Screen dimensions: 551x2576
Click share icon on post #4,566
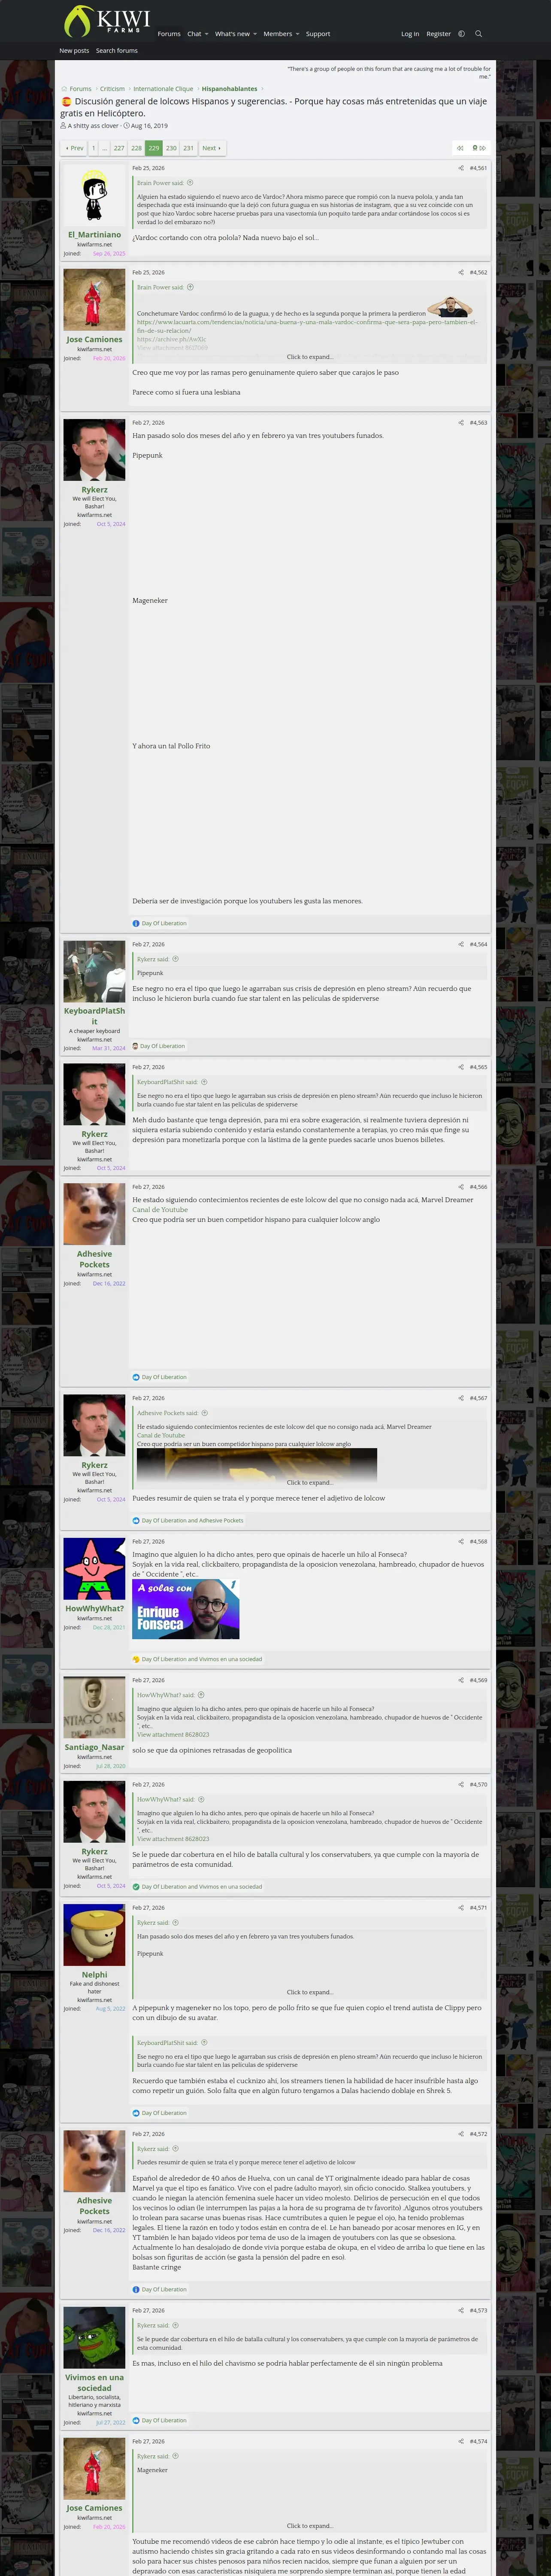(x=461, y=1187)
